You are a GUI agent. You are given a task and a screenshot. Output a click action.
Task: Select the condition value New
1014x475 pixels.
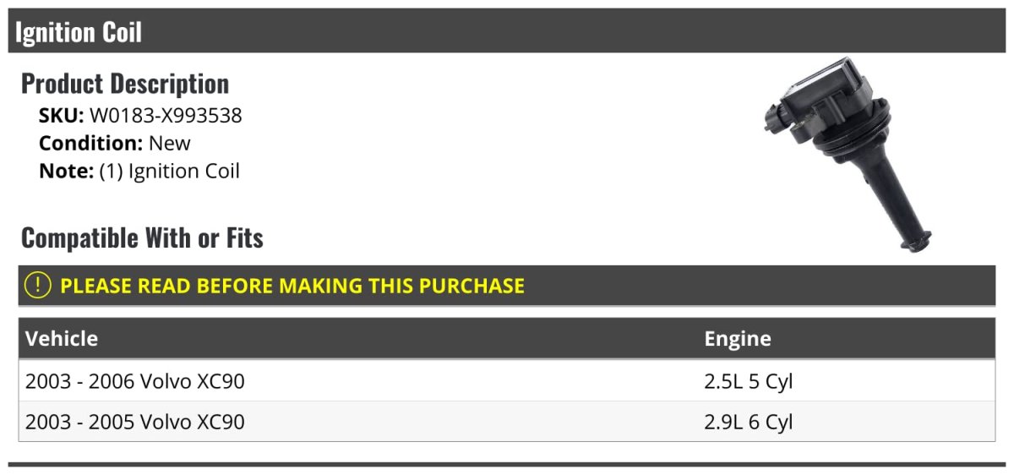coord(170,143)
